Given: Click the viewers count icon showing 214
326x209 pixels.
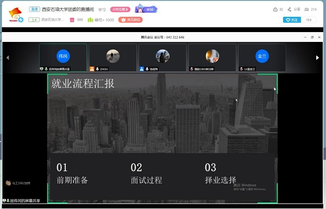Looking at the screenshot, I should click(306, 9).
